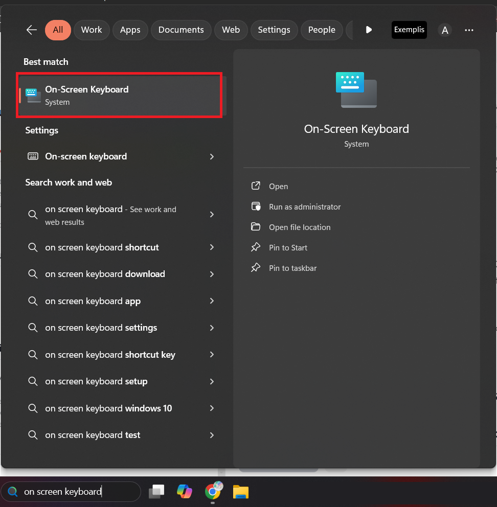Image resolution: width=497 pixels, height=507 pixels.
Task: Show more filters with the play arrow
Action: tap(369, 30)
